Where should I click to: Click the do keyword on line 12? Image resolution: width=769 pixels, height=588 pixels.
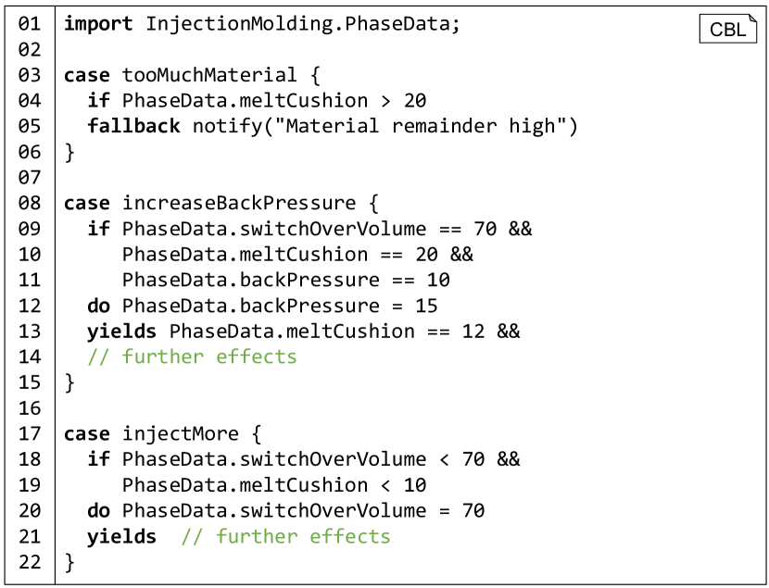pyautogui.click(x=98, y=306)
